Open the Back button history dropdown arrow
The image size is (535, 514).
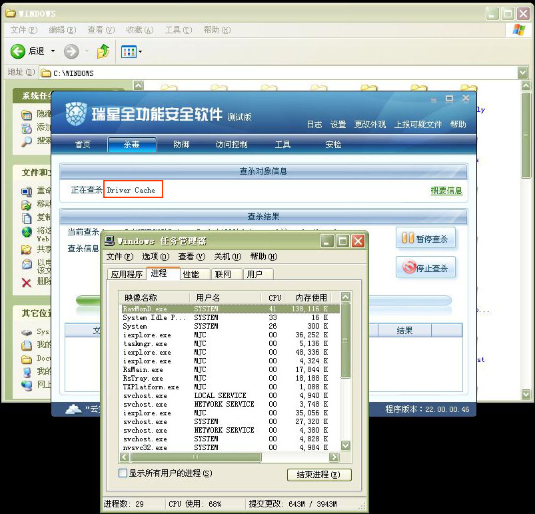[x=53, y=51]
